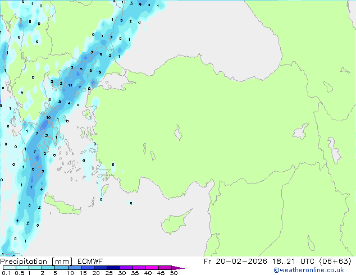This screenshot has height=275, width=356.
Task: Click the over-50 mm legend arrow tip
Action: coord(178,268)
